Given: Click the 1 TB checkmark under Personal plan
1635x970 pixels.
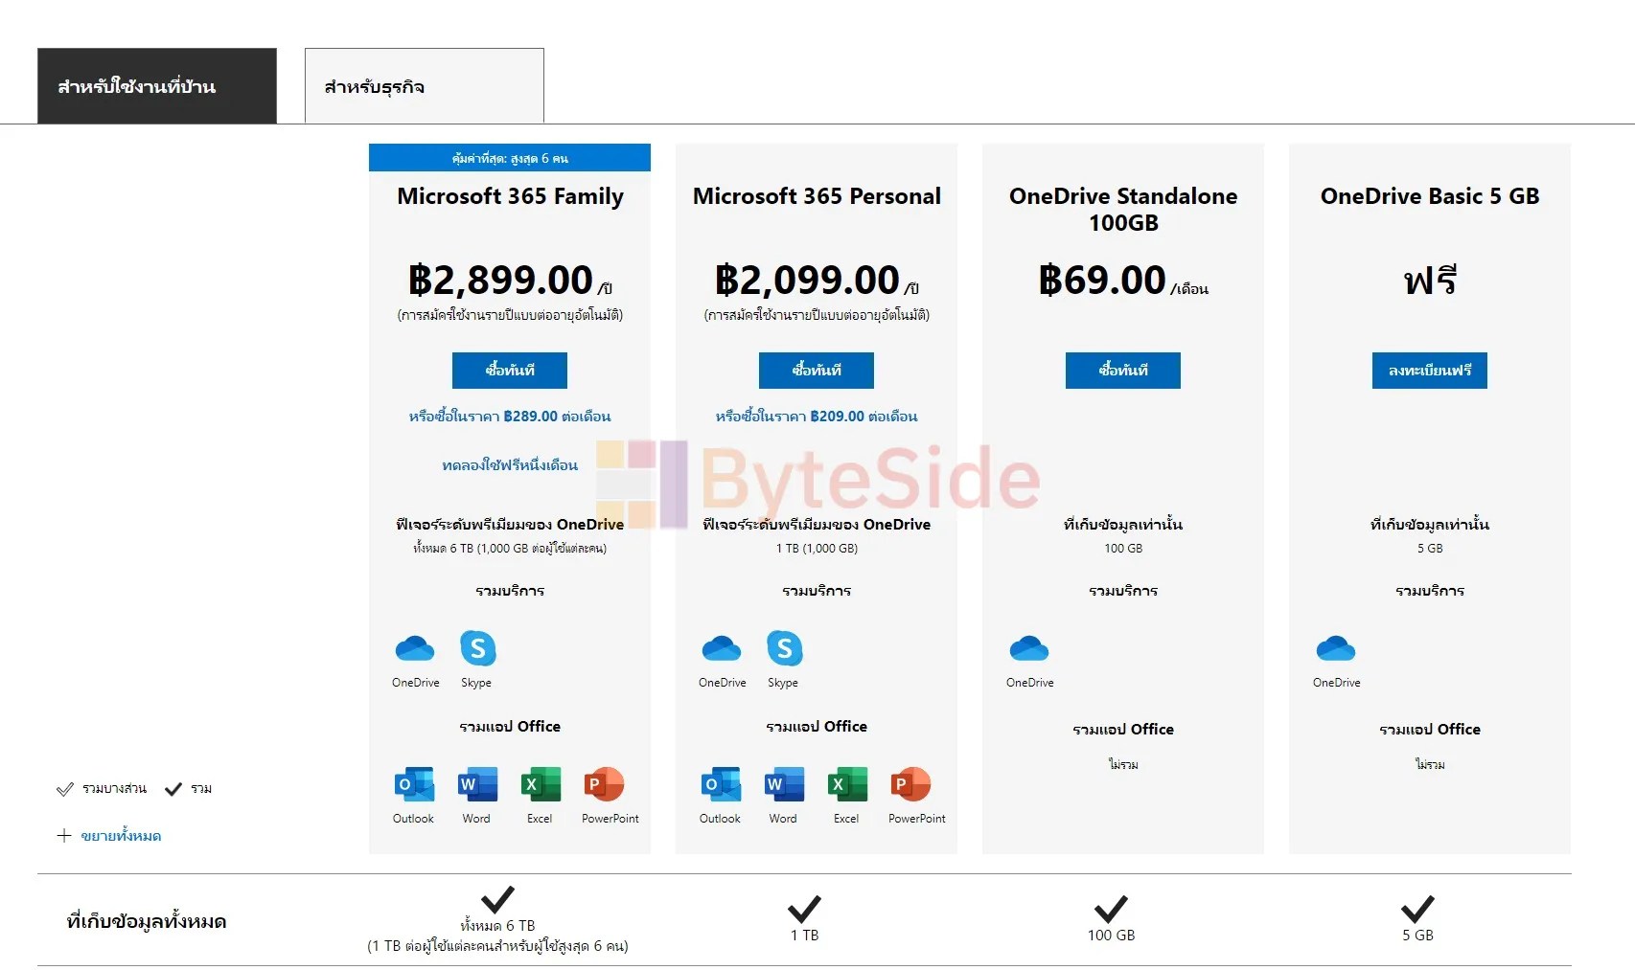Looking at the screenshot, I should click(805, 909).
